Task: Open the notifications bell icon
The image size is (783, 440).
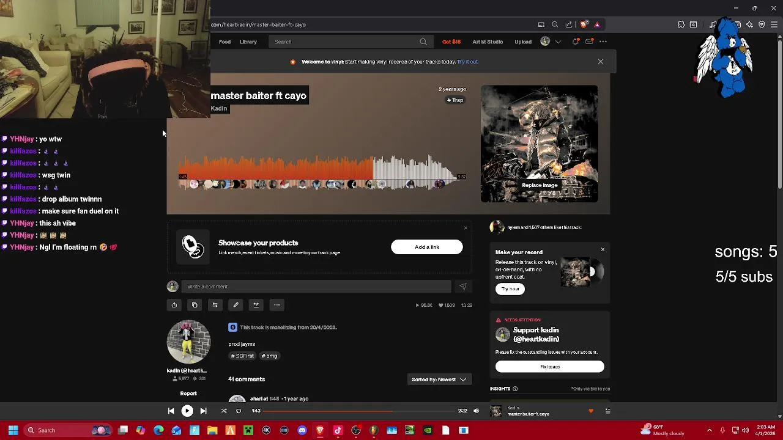Action: (x=576, y=42)
